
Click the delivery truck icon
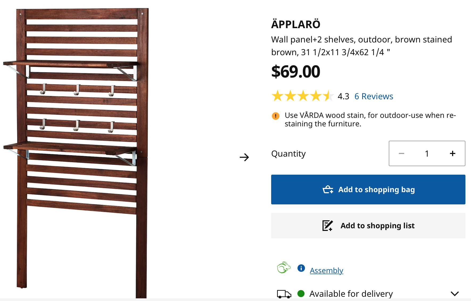pyautogui.click(x=284, y=294)
